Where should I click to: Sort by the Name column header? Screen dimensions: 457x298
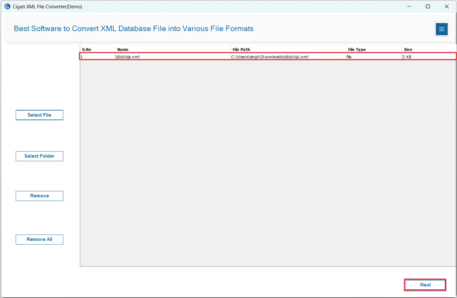click(x=173, y=49)
